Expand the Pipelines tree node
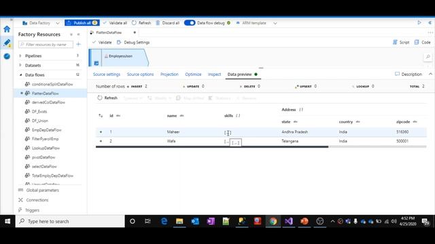This screenshot has height=244, width=435. click(x=20, y=56)
